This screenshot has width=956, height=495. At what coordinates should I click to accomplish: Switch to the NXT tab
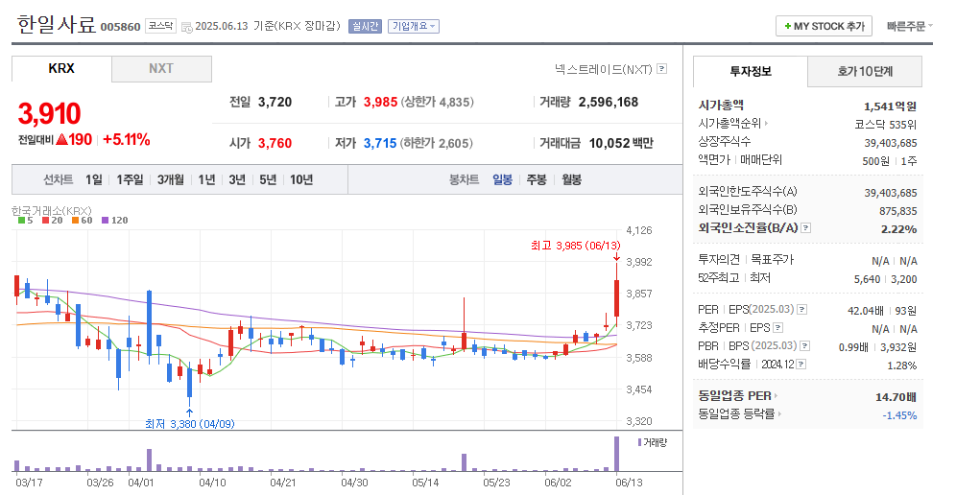pyautogui.click(x=161, y=69)
